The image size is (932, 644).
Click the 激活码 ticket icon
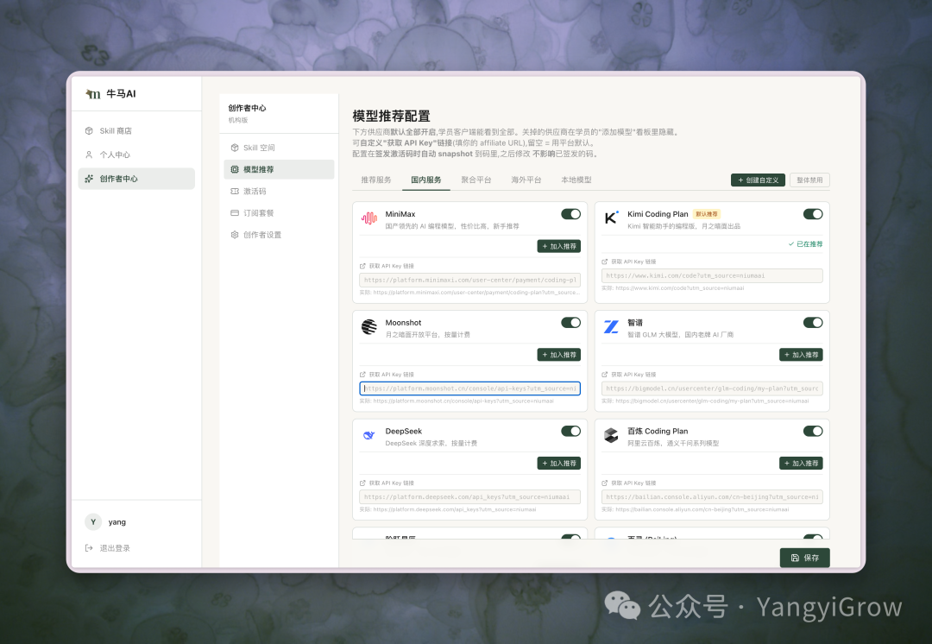pos(235,191)
